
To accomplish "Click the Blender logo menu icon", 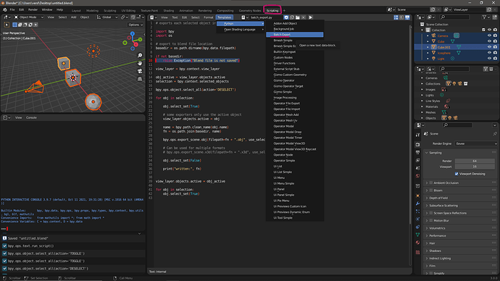I will pos(5,9).
